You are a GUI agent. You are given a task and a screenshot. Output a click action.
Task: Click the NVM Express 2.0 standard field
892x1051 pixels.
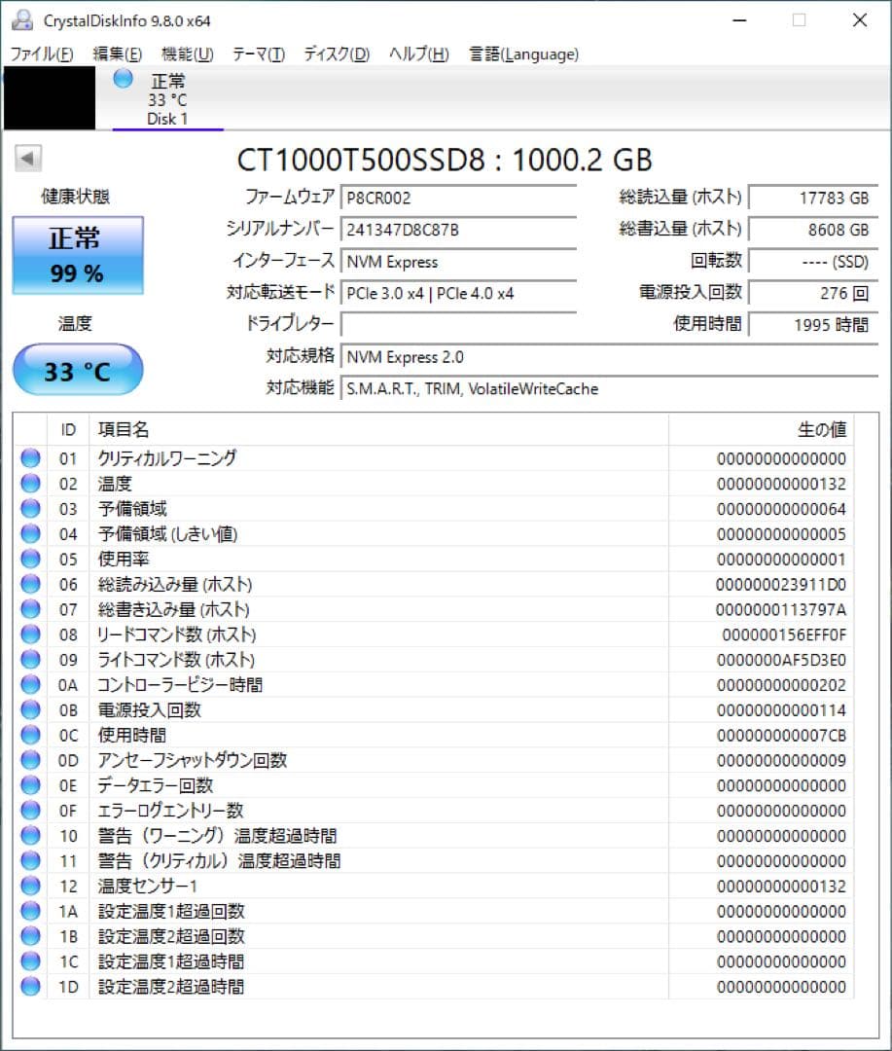[x=609, y=357]
